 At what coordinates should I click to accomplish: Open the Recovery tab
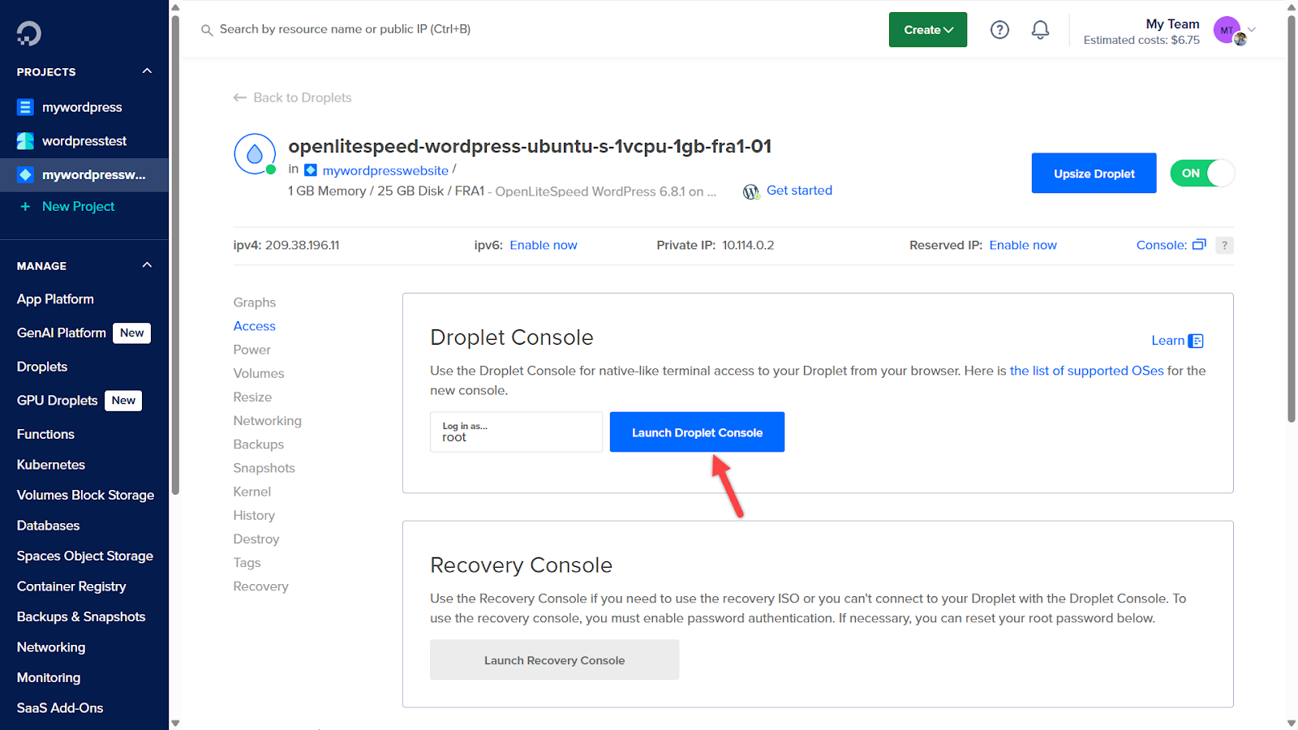coord(261,586)
